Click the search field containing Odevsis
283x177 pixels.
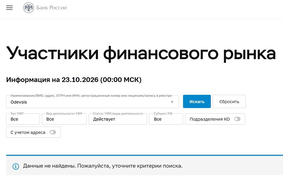coord(92,102)
